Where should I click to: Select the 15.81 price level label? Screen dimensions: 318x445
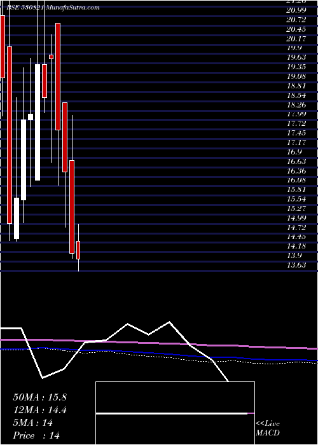296,189
